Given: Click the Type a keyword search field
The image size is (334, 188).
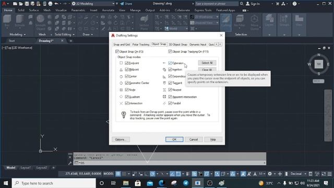Looking at the screenshot, I should click(x=217, y=4).
